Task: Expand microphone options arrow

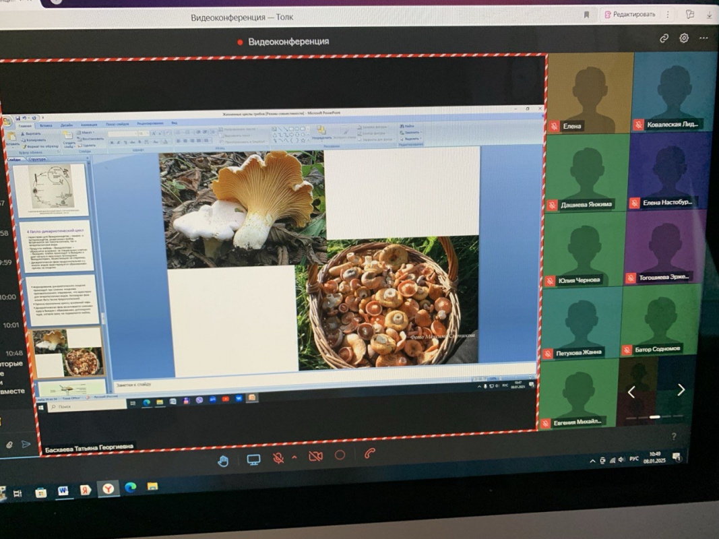Action: coord(294,457)
